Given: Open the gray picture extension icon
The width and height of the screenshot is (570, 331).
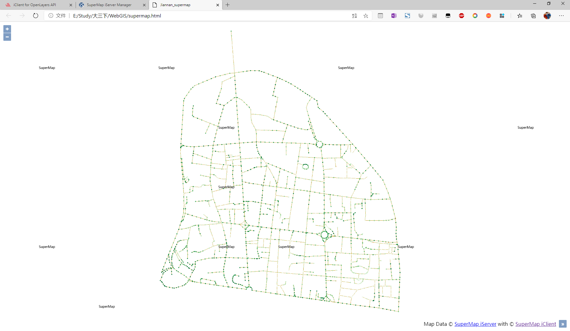Looking at the screenshot, I should click(x=434, y=16).
